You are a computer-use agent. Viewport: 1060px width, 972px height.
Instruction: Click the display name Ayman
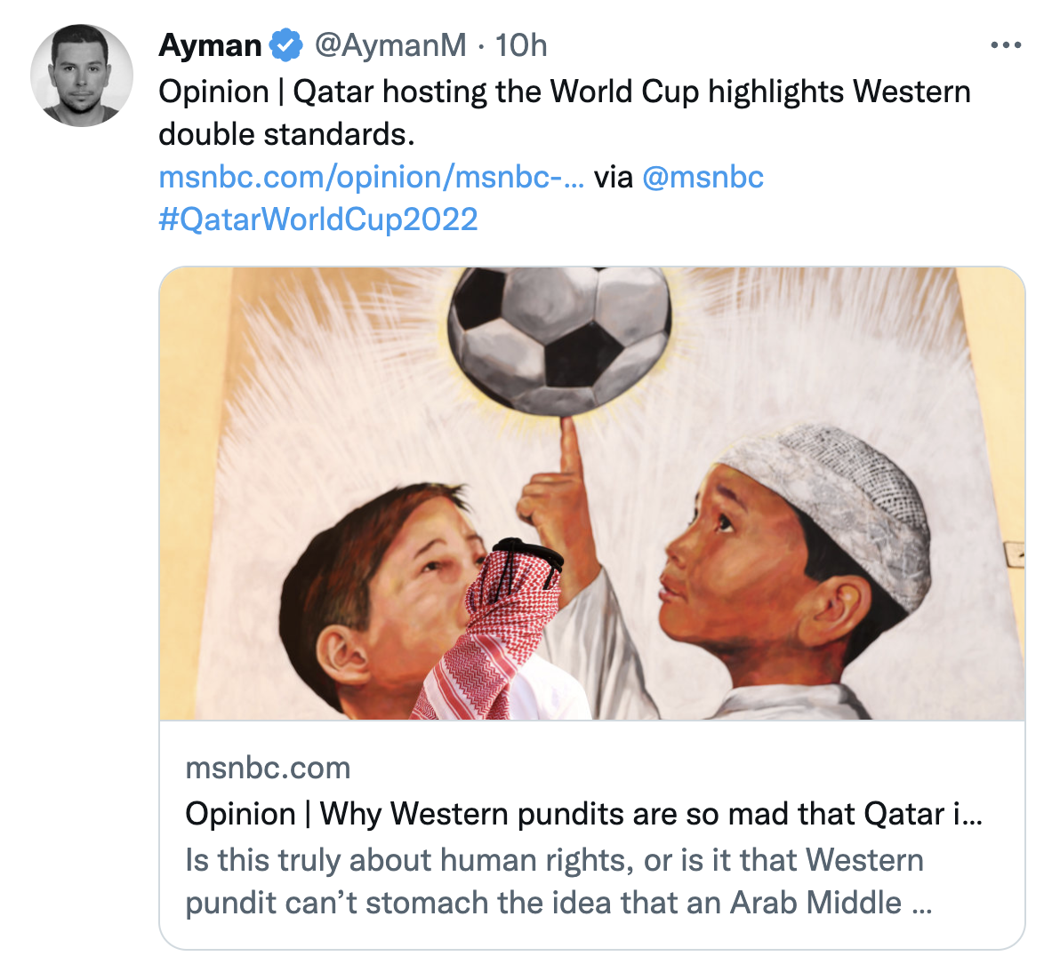coord(210,45)
